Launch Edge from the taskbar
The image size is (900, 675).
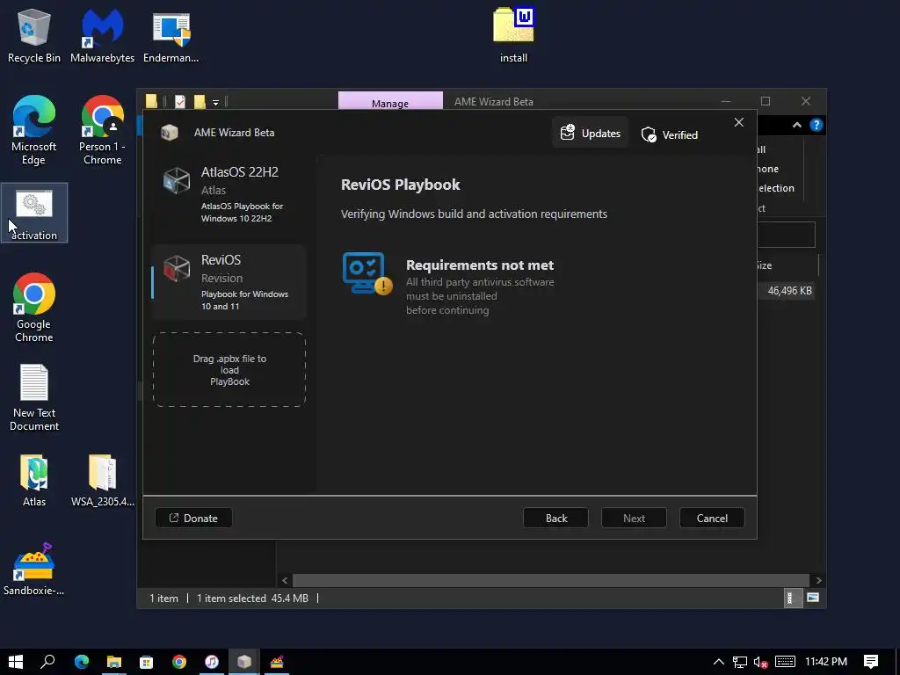coord(82,662)
